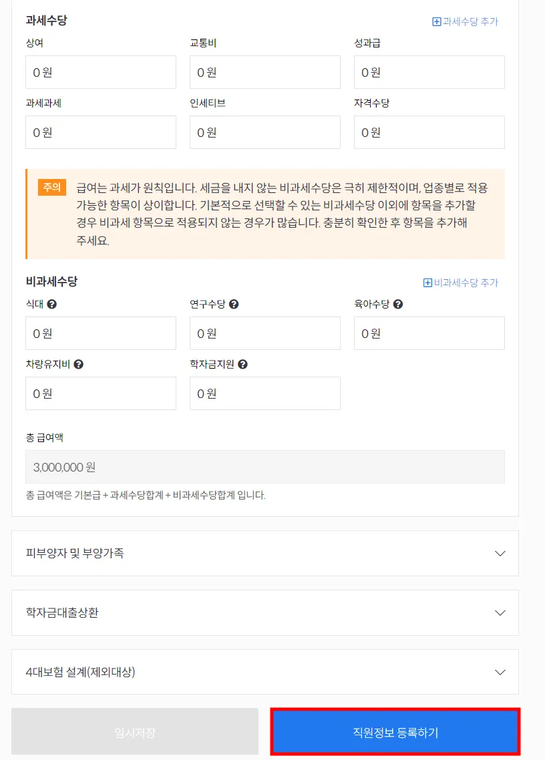Click the 상여 amount input field
The image size is (545, 760).
(101, 72)
